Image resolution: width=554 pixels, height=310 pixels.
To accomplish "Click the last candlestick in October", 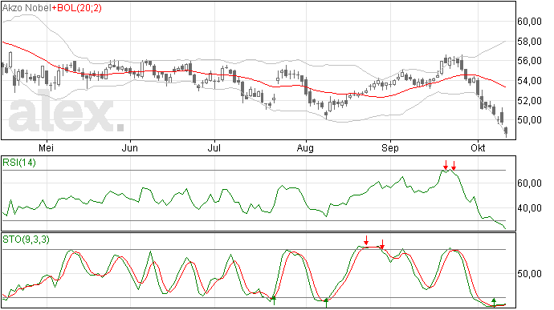I will (507, 131).
